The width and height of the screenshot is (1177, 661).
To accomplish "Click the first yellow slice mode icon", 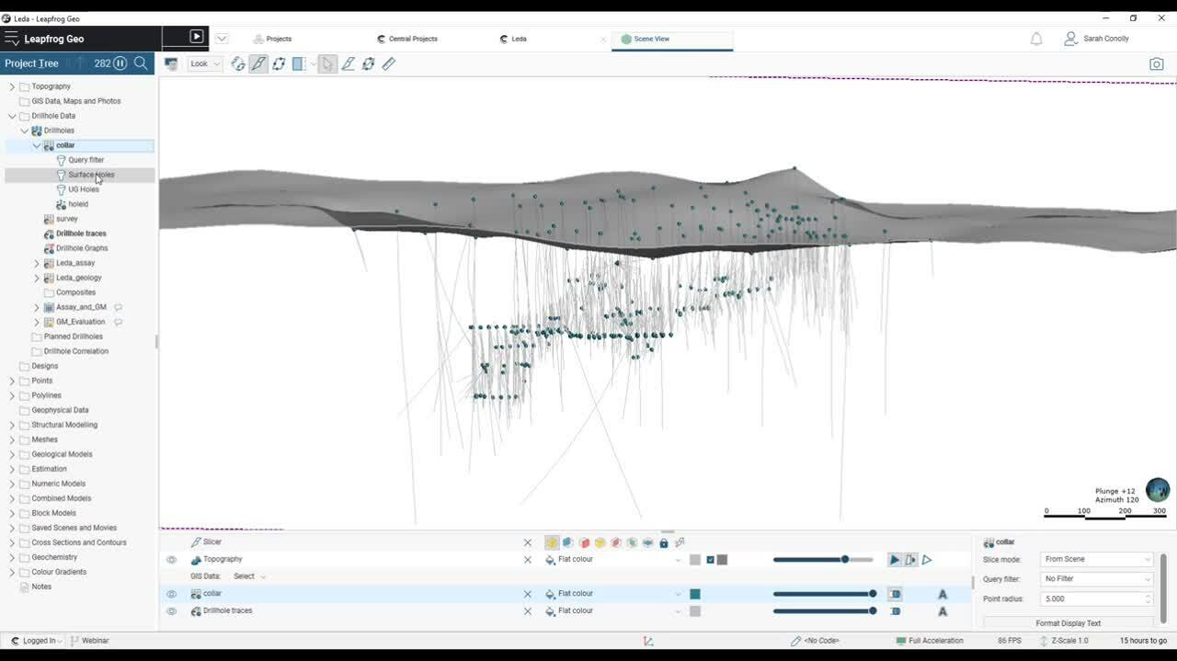I will tap(552, 542).
